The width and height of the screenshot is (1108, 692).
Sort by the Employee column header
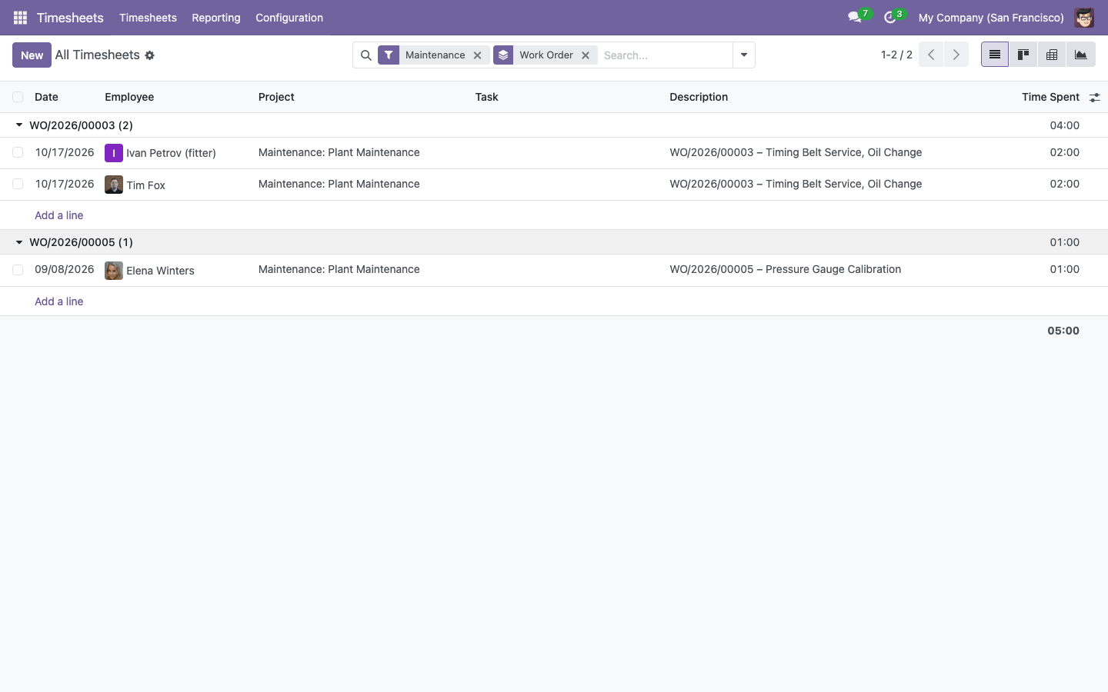[x=129, y=97]
